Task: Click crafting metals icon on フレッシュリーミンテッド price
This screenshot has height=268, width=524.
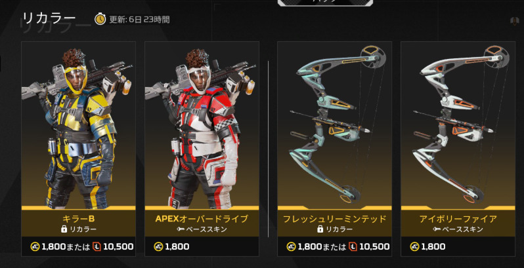Action: click(x=353, y=246)
